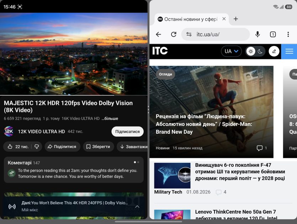Tap the voice search microphone
The width and height of the screenshot is (297, 224).
258,34
